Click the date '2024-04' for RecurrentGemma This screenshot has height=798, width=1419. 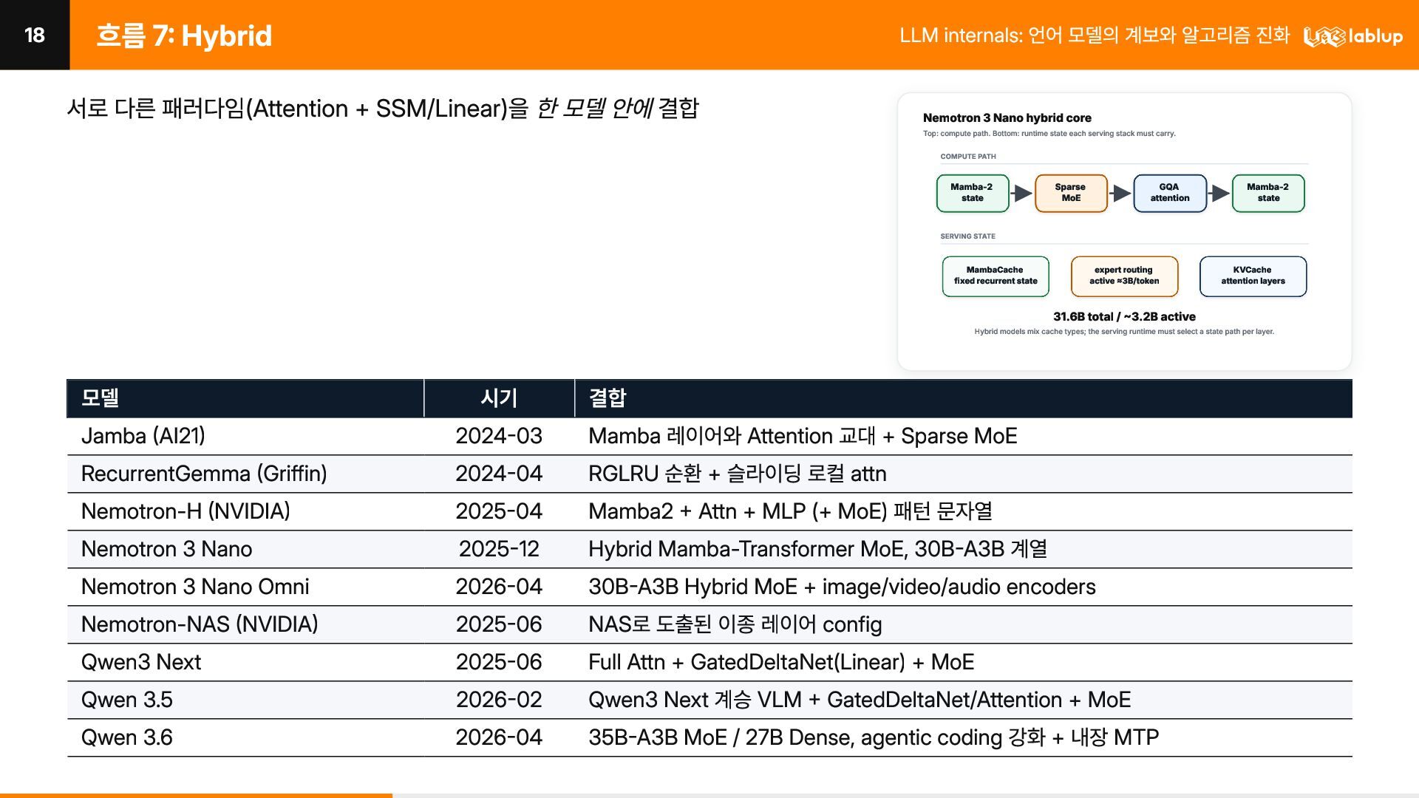click(x=499, y=474)
